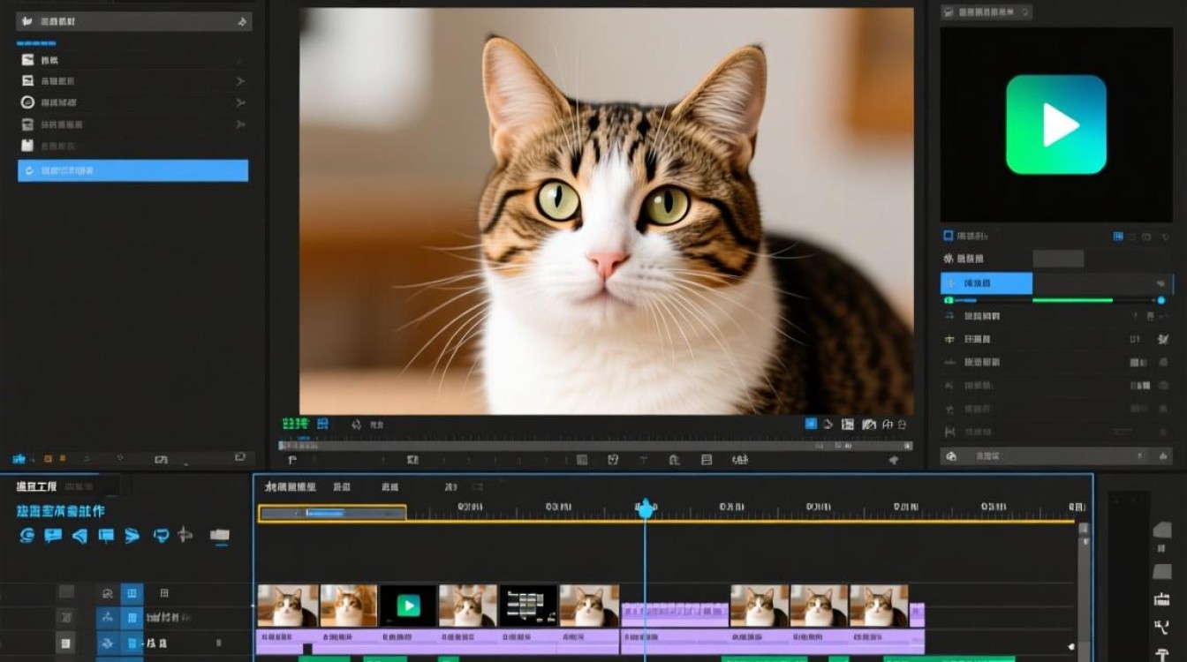Image resolution: width=1187 pixels, height=662 pixels.
Task: Click the blue speech bubble tool icon
Action: click(x=53, y=535)
